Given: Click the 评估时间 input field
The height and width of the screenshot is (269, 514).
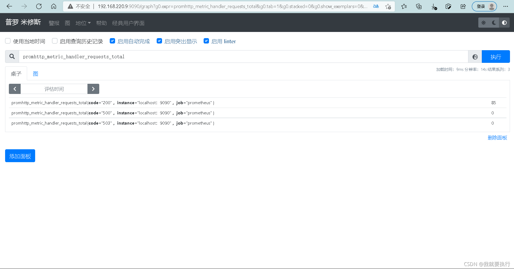Looking at the screenshot, I should point(54,89).
